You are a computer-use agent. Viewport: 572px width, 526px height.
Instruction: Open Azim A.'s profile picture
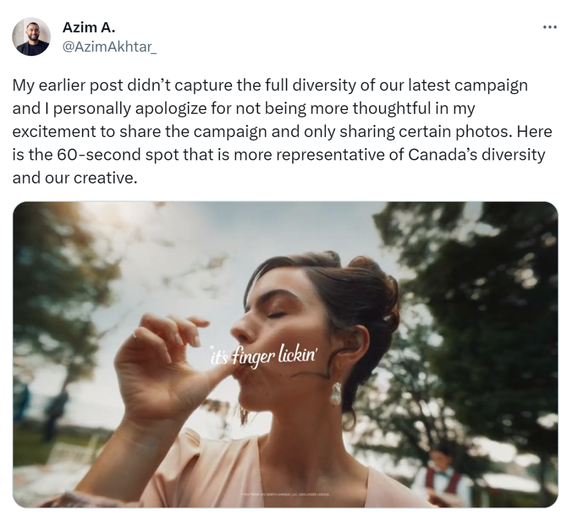click(x=31, y=37)
